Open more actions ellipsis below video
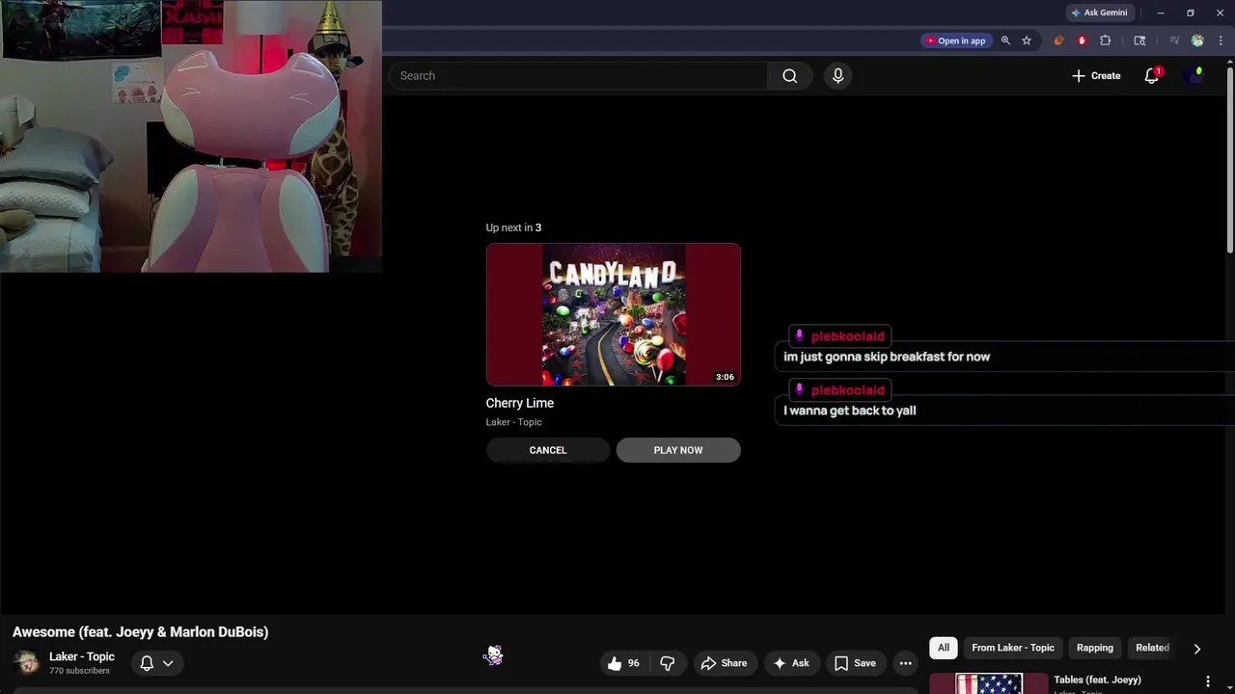The width and height of the screenshot is (1235, 694). [x=905, y=663]
